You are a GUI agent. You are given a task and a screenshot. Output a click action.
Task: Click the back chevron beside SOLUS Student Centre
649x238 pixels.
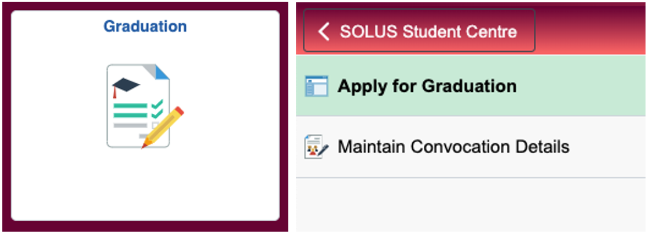pyautogui.click(x=324, y=31)
